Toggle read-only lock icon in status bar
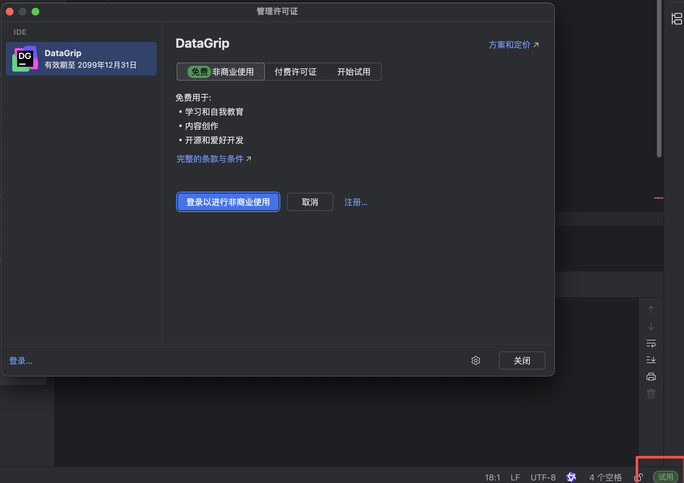Image resolution: width=684 pixels, height=483 pixels. point(639,477)
